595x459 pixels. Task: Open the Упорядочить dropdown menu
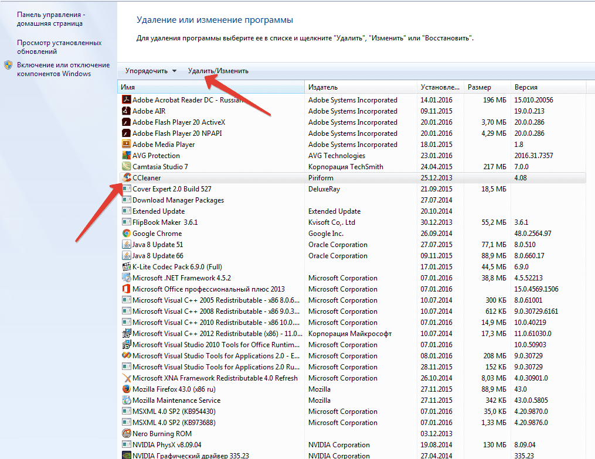click(151, 71)
